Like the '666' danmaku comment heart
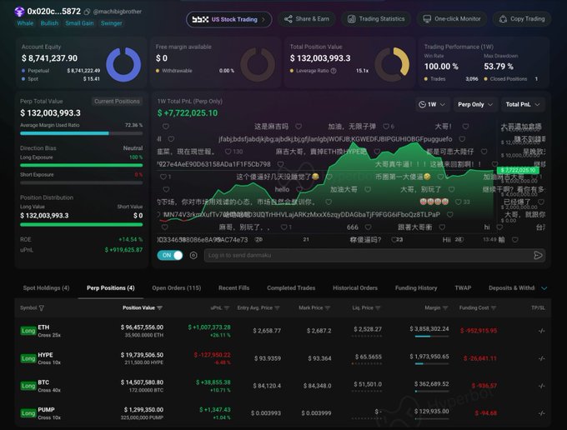The width and height of the screenshot is (567, 430). point(368,227)
